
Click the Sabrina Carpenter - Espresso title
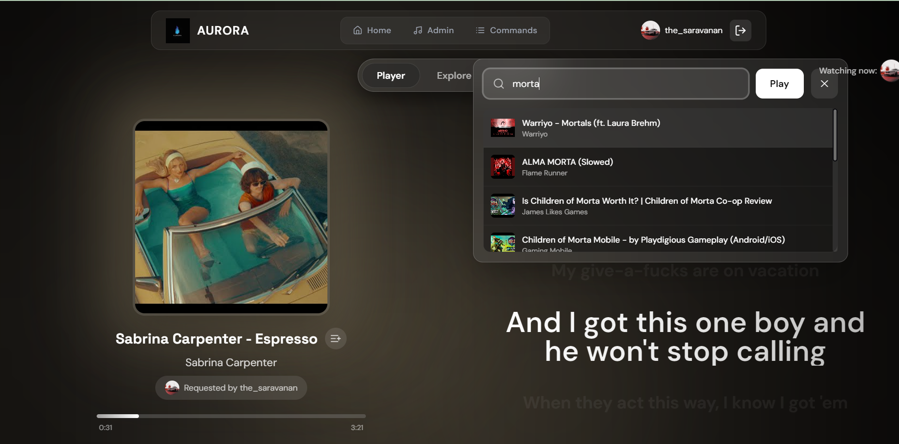(x=216, y=339)
